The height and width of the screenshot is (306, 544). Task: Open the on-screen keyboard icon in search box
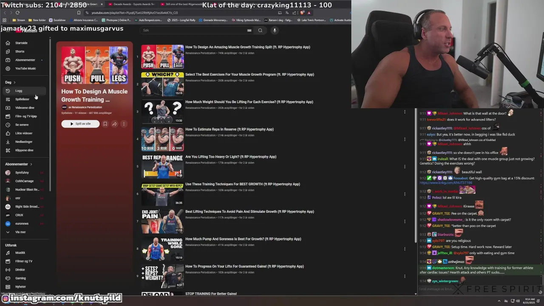click(249, 30)
